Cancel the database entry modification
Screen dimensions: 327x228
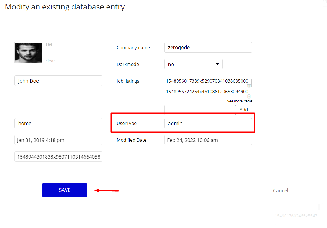click(x=280, y=190)
